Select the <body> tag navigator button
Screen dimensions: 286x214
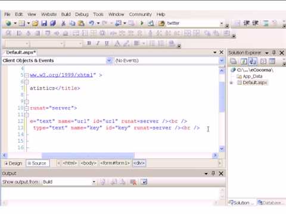(x=89, y=163)
